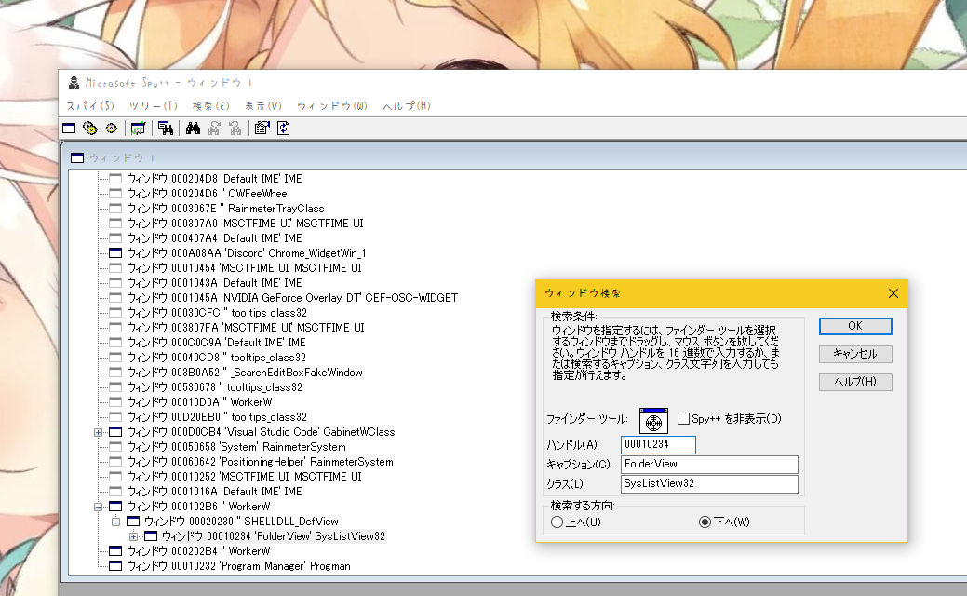
Task: Select row 0001016A 'Default IME'
Action: tap(214, 492)
